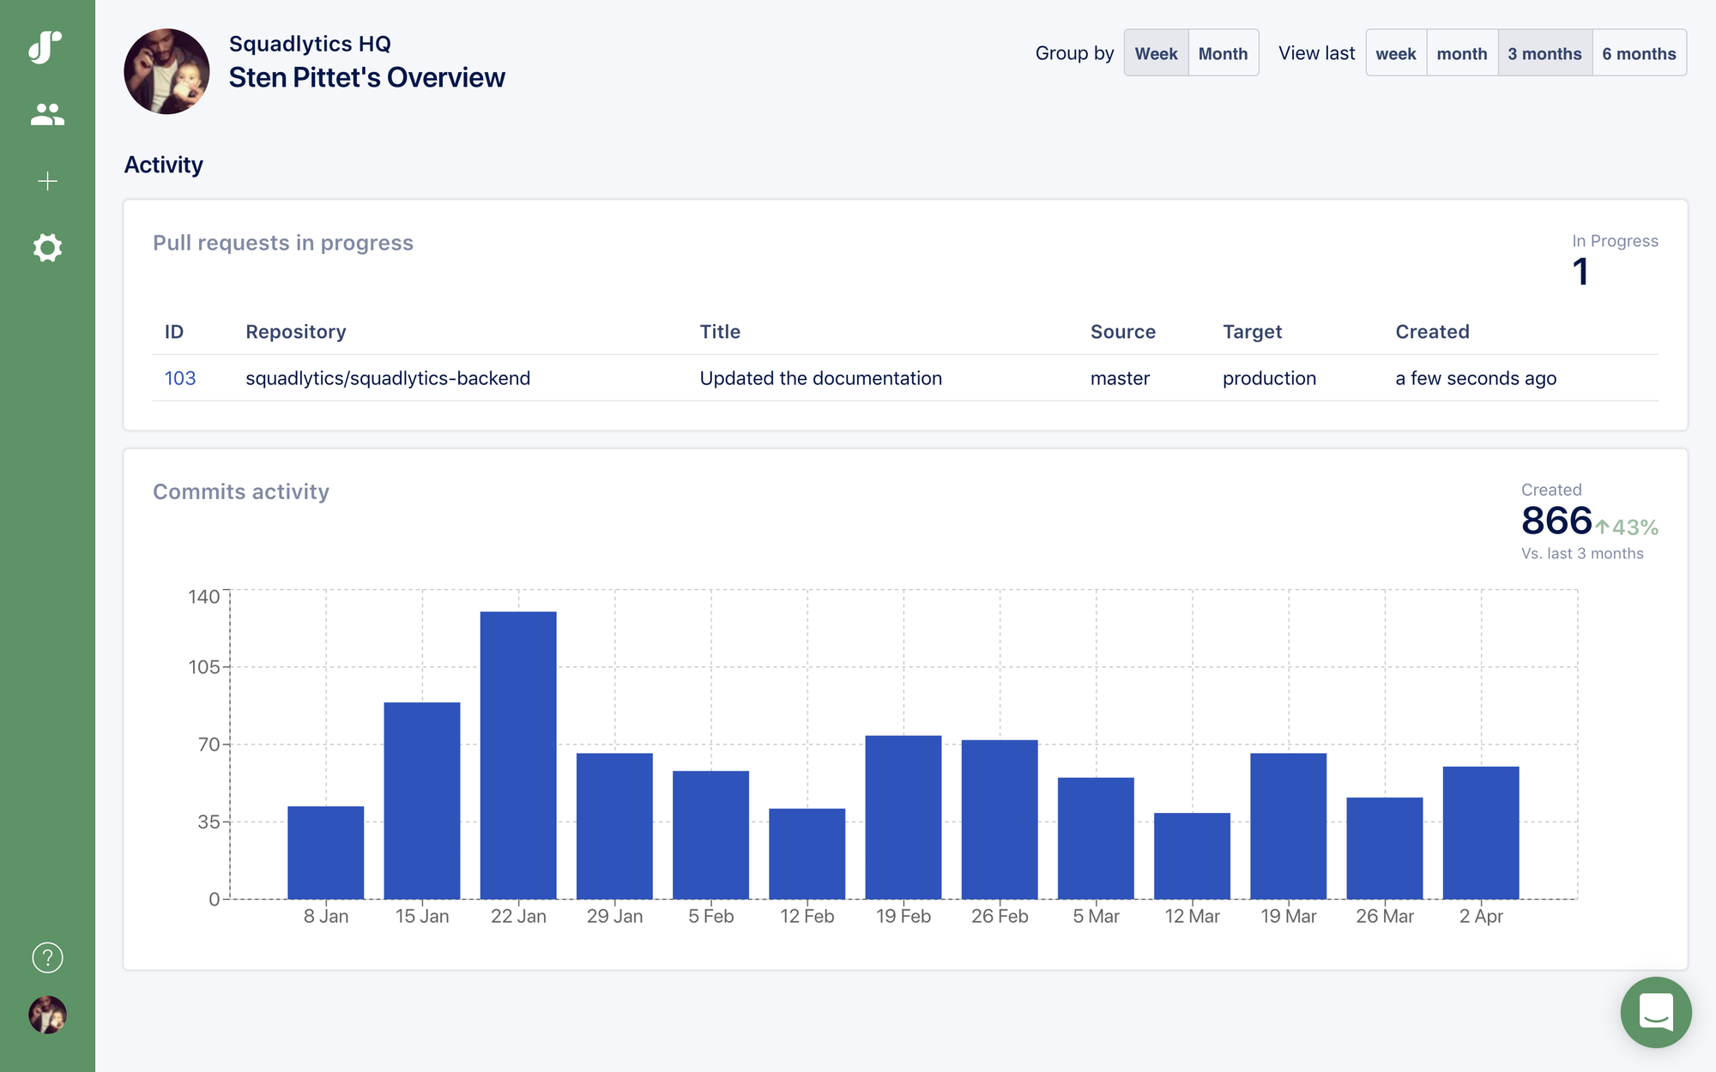Group activity by Month
Screen dimensions: 1716x1072
[x=1223, y=53]
